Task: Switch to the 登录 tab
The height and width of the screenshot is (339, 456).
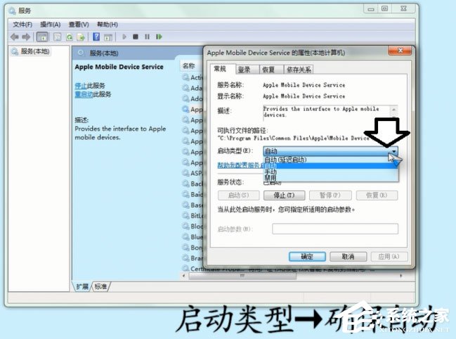Action: tap(244, 70)
